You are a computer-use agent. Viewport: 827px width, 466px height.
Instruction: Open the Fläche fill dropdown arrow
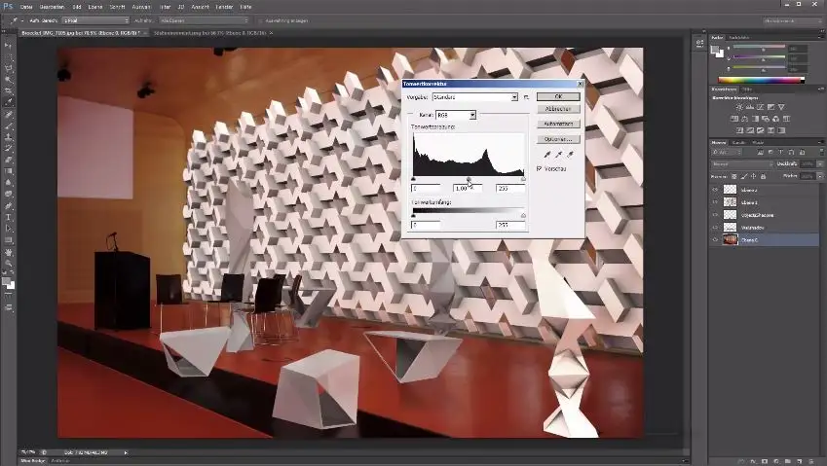pyautogui.click(x=819, y=176)
